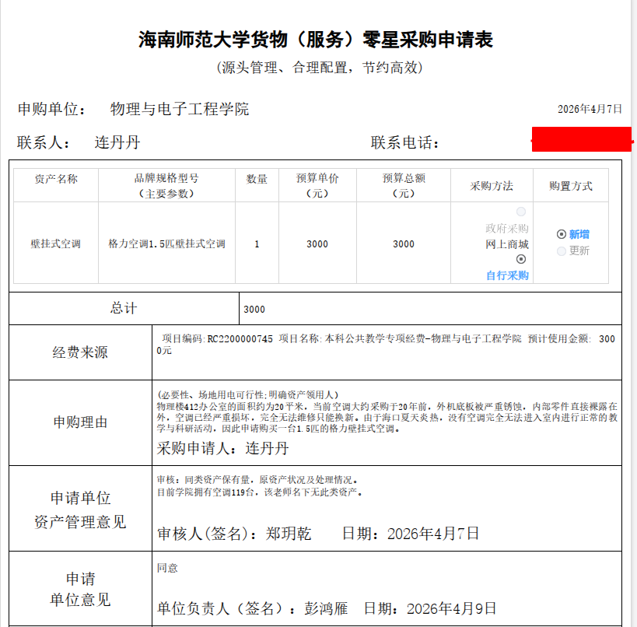Select the 自行采购 radio button
Screen dimensions: 637x627
tap(521, 259)
